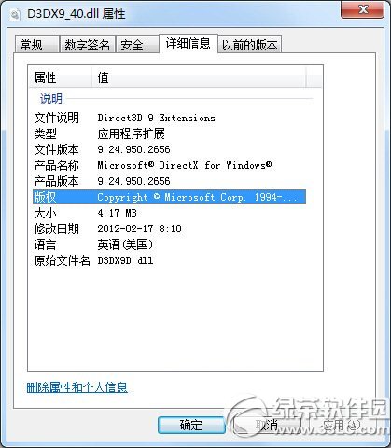391x448 pixels.
Task: Select the 类型 property row
Action: 169,133
